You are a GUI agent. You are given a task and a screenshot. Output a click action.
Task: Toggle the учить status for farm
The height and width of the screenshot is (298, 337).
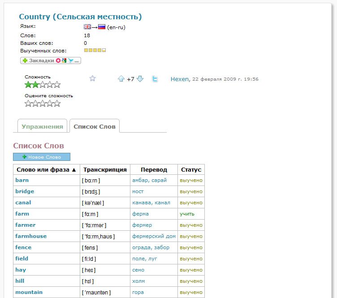tap(187, 214)
